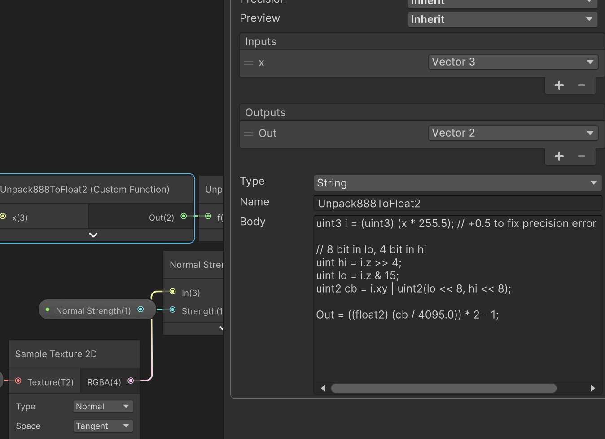Add a new input with the plus button
This screenshot has height=439, width=605.
559,85
